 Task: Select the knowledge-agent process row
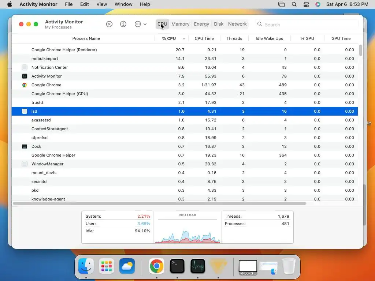[185, 199]
